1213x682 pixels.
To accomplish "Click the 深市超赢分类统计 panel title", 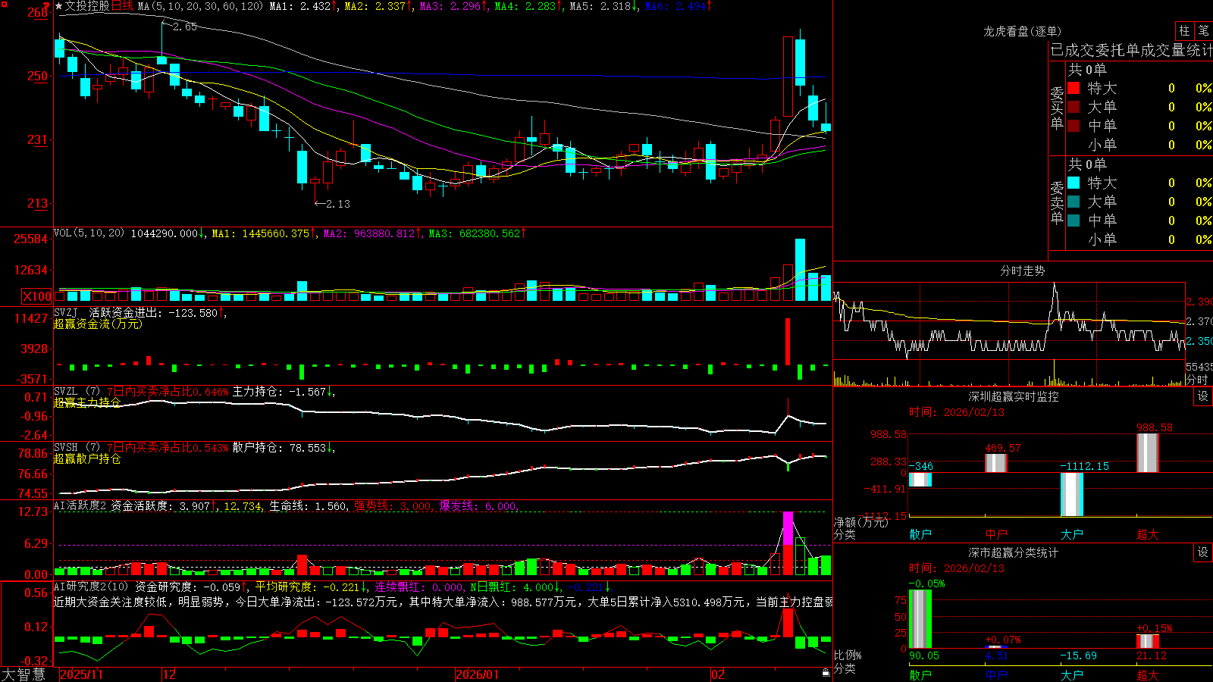I will click(1013, 552).
